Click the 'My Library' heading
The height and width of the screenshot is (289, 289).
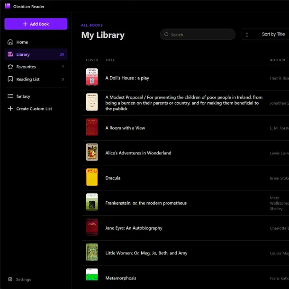pyautogui.click(x=103, y=35)
